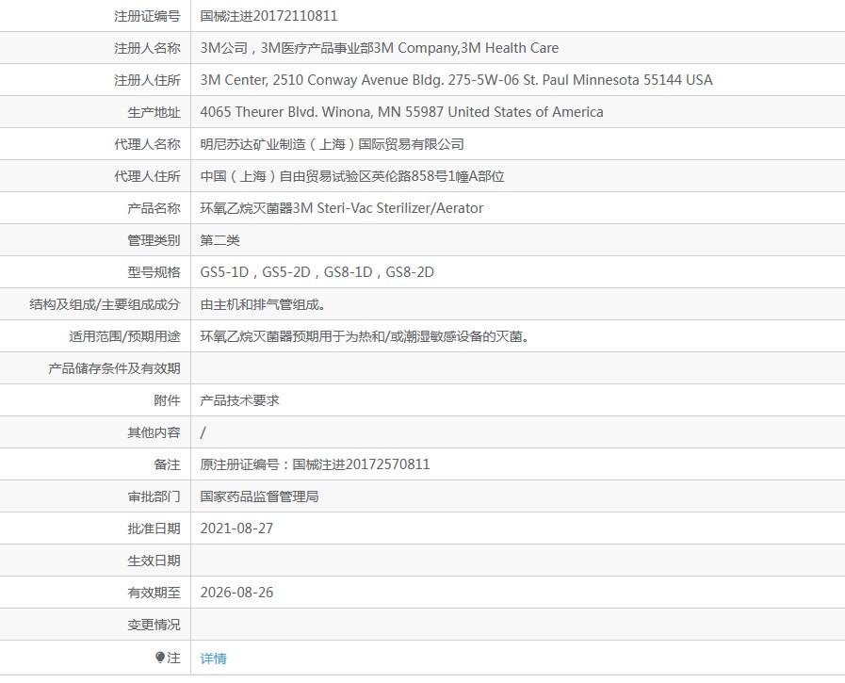Open the 详情 link in the 注 row
The width and height of the screenshot is (845, 683).
click(214, 659)
